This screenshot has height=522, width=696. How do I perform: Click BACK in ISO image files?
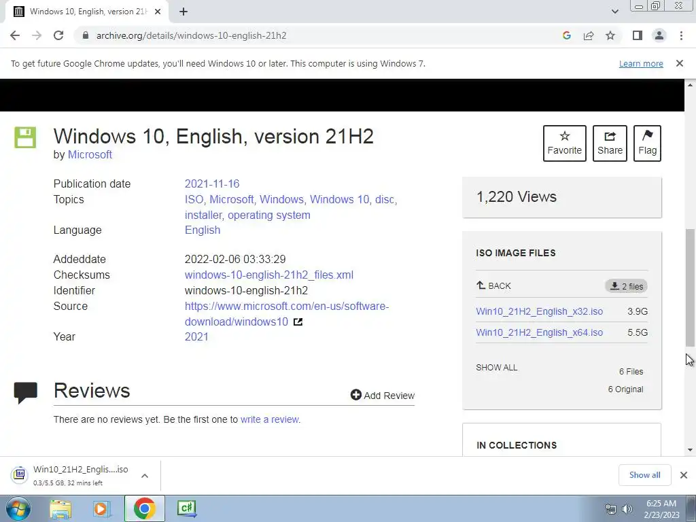click(x=493, y=286)
